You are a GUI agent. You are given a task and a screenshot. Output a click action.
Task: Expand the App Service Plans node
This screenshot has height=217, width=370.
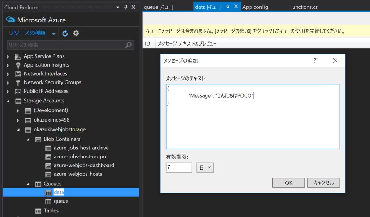(8, 56)
